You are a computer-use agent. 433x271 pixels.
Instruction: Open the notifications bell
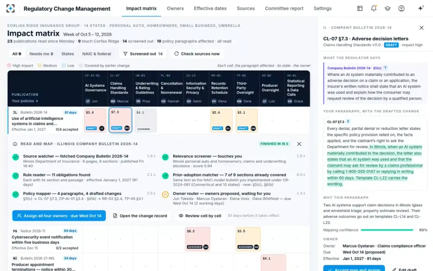[374, 8]
